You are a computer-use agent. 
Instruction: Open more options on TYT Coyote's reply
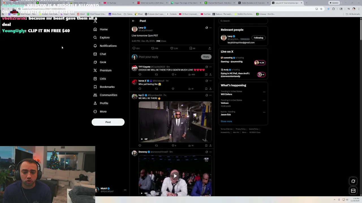click(210, 67)
